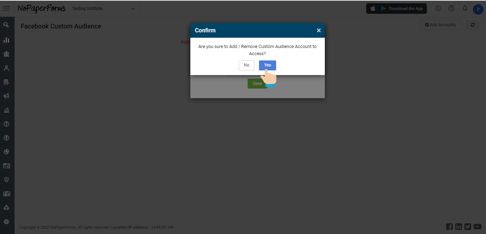This screenshot has width=486, height=234.
Task: Open the shield security icon in the sidebar
Action: click(x=6, y=180)
